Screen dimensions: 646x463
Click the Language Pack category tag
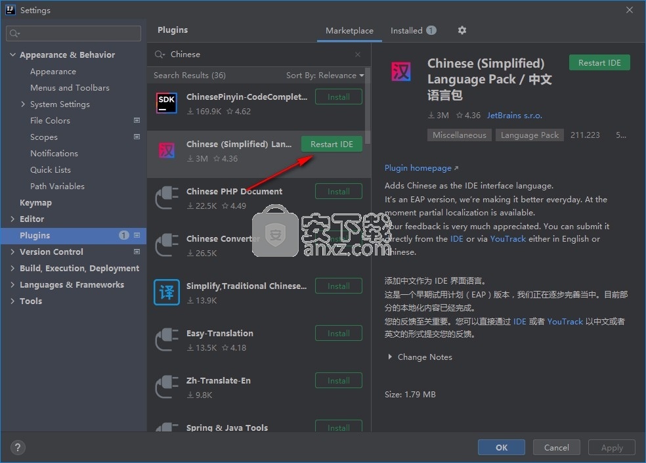coord(529,135)
